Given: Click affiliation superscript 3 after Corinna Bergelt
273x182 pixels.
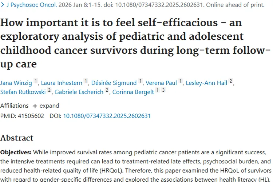Looking at the screenshot, I should coord(163,90).
